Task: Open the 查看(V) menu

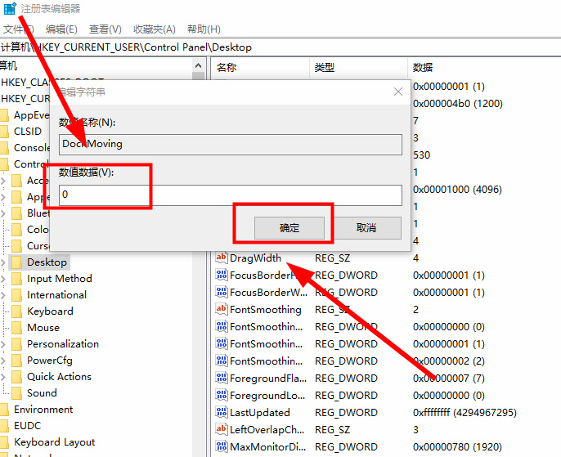Action: pos(105,29)
